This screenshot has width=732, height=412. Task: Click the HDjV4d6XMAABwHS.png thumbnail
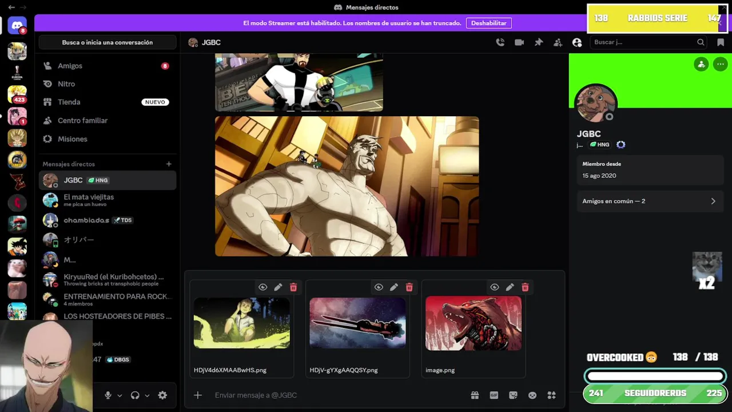click(241, 323)
